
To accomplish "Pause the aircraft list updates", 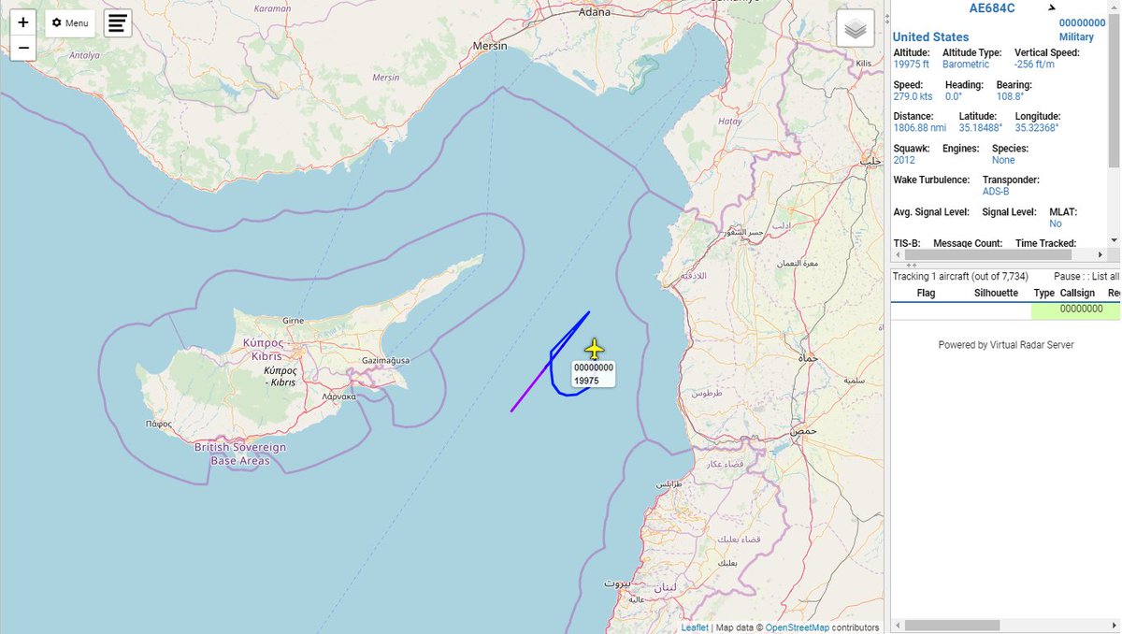I will click(1067, 277).
